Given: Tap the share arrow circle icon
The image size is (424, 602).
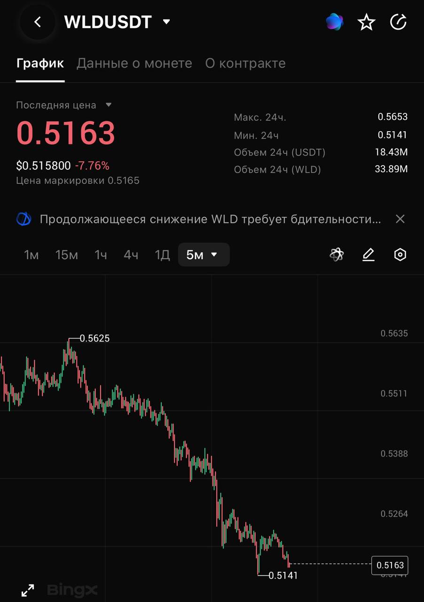Looking at the screenshot, I should tap(398, 22).
